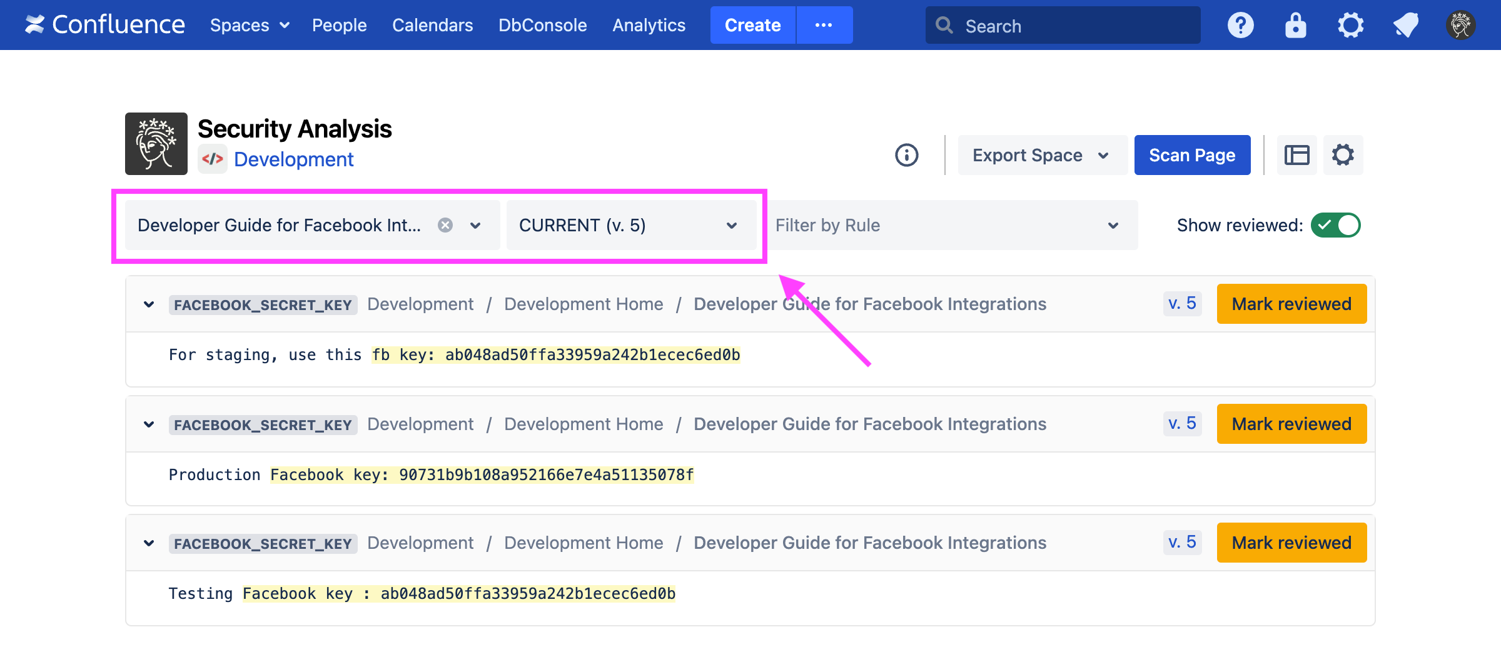Click the notifications icon in header
Image resolution: width=1501 pixels, height=672 pixels.
click(x=1405, y=26)
